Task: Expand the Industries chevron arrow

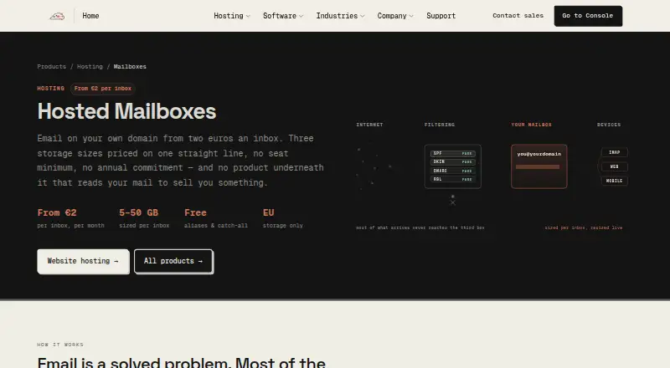Action: pos(363,16)
